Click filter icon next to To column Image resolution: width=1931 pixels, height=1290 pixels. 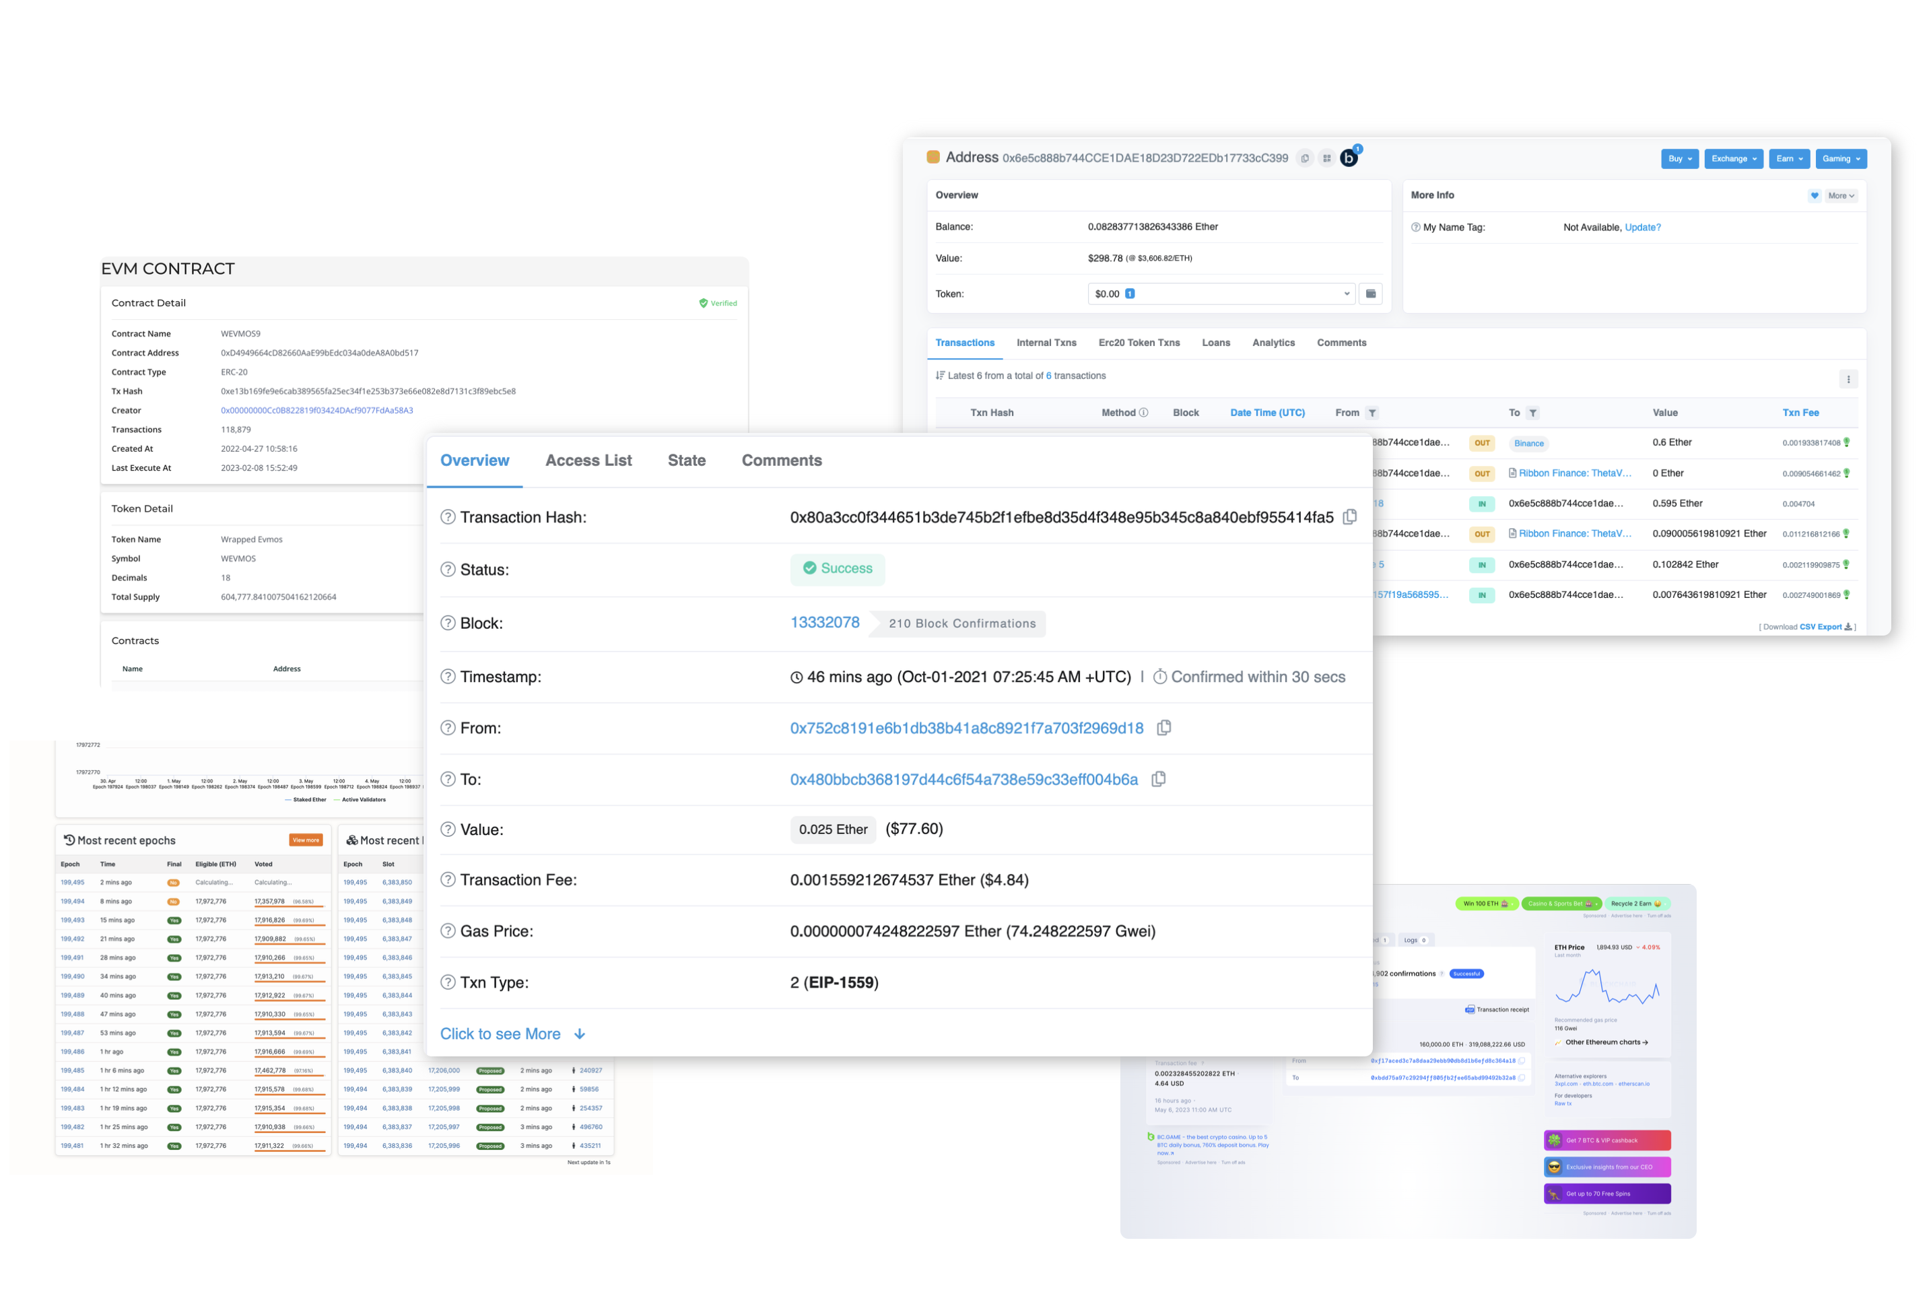tap(1533, 413)
